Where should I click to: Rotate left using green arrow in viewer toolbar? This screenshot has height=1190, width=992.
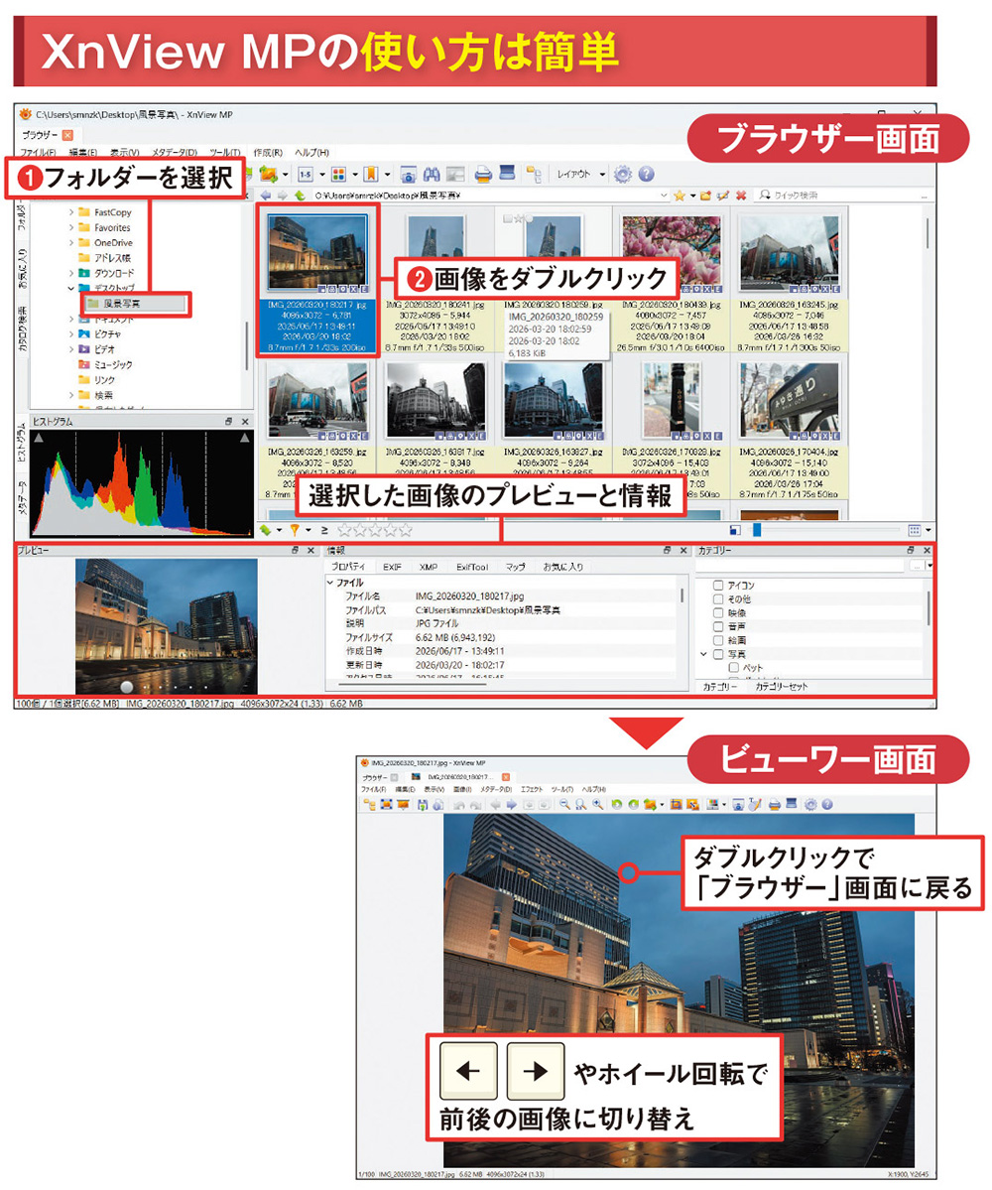(x=617, y=805)
